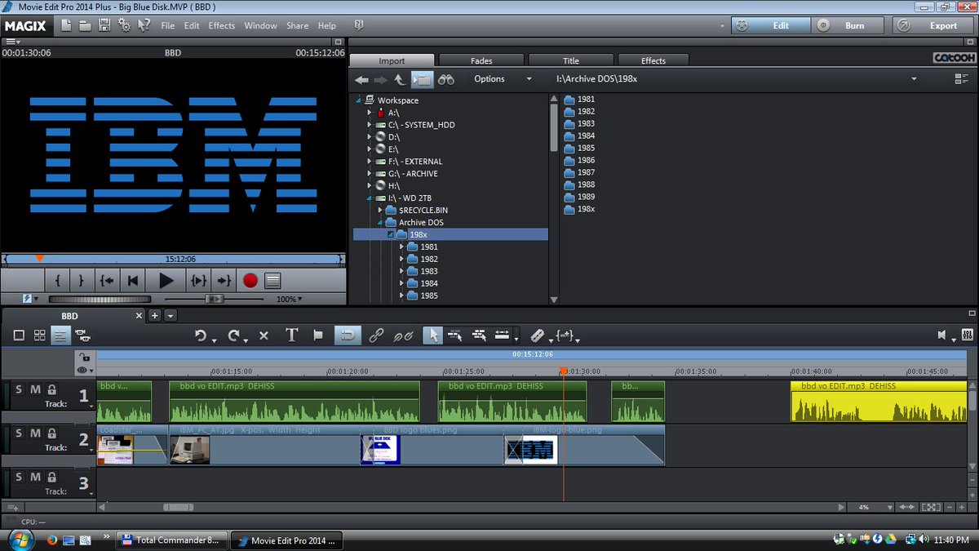
Task: Open the Effects menu
Action: (x=222, y=25)
